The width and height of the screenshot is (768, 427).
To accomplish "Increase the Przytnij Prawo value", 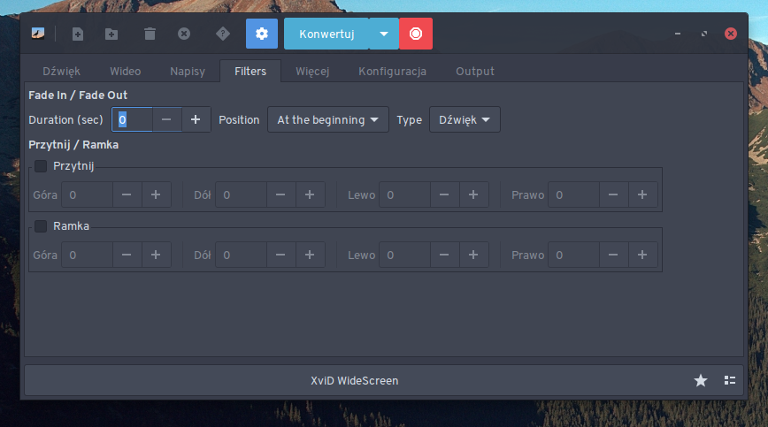I will click(642, 194).
